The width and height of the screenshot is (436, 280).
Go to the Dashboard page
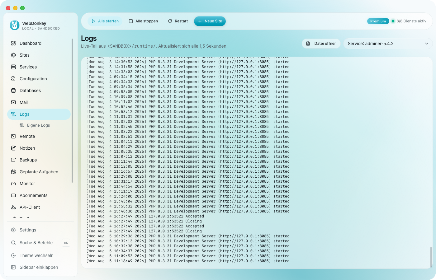click(x=39, y=43)
